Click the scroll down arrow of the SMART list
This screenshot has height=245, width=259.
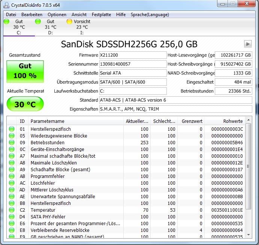point(249,235)
